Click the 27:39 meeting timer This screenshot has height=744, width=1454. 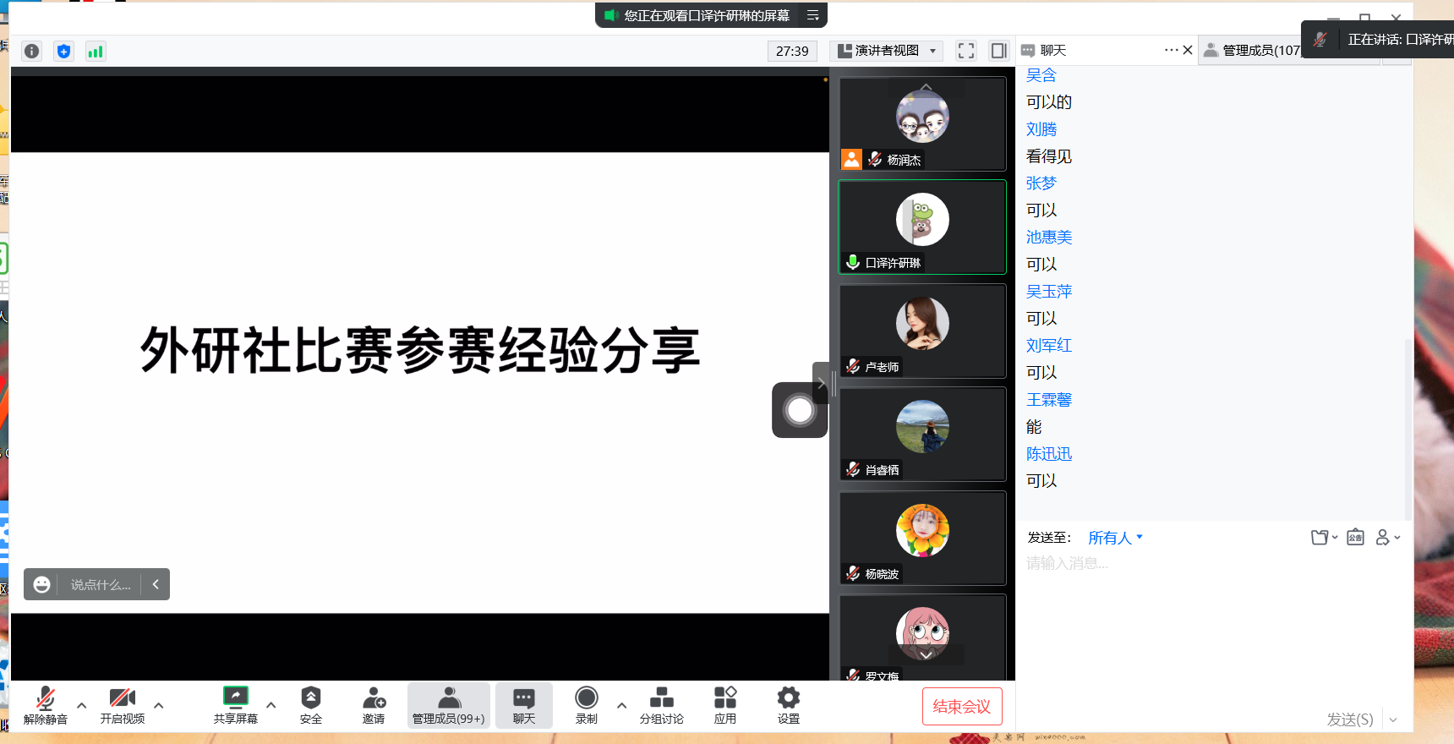[x=792, y=51]
